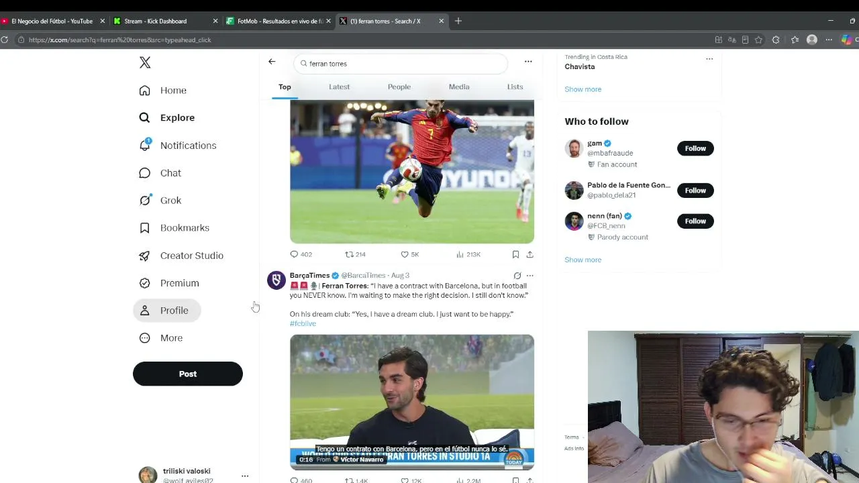Open the BarçaTimes profile avatar
The width and height of the screenshot is (859, 483).
tap(276, 280)
